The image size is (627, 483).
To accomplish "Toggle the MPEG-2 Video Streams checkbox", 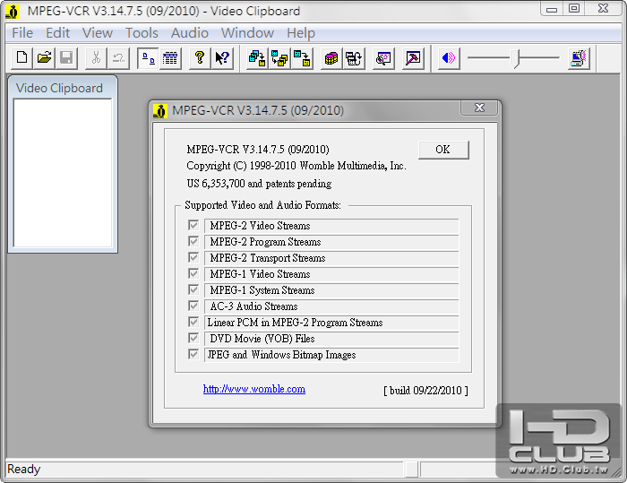I will pos(193,225).
